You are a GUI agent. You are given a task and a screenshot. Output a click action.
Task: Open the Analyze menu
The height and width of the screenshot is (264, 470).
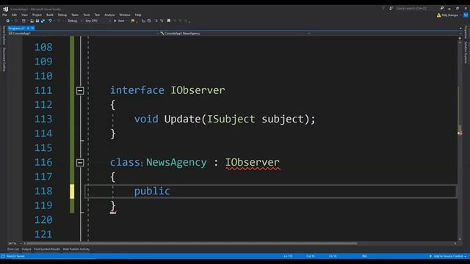click(109, 15)
